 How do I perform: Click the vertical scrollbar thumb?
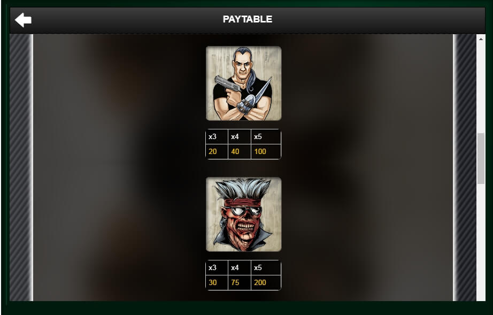pyautogui.click(x=481, y=158)
